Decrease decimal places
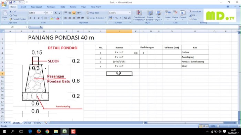Screen dimensions: 241x135 click(129, 18)
